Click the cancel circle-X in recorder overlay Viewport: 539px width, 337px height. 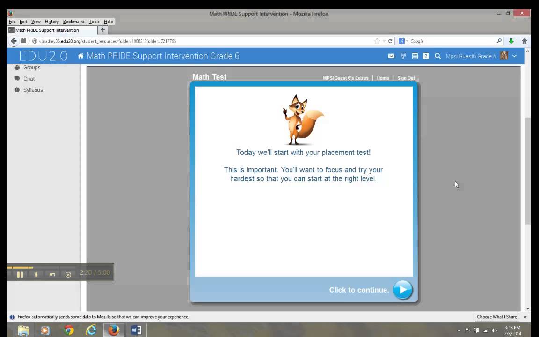click(68, 274)
